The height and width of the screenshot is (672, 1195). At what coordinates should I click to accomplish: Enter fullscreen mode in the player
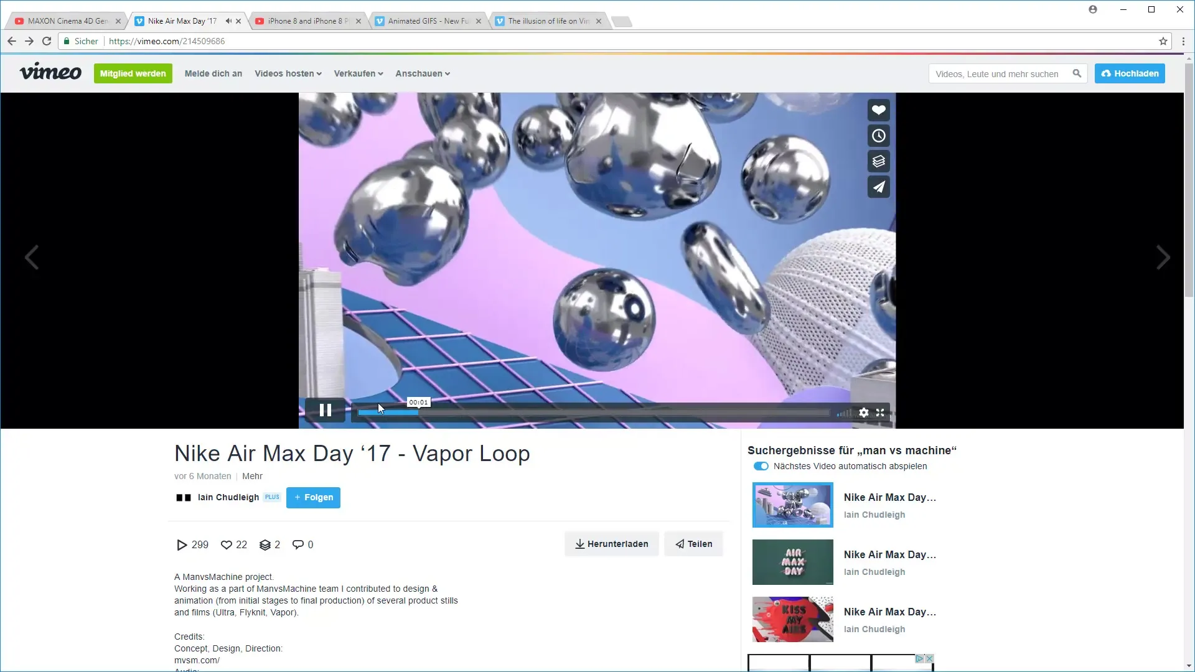(880, 413)
